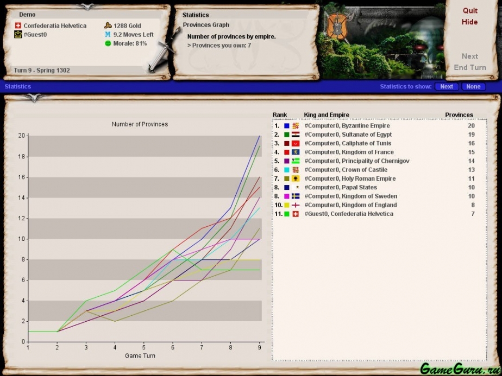Viewport: 502px width, 376px height.
Task: Select '#Computer0, Principality of Chernigov' row text
Action: [x=356, y=161]
